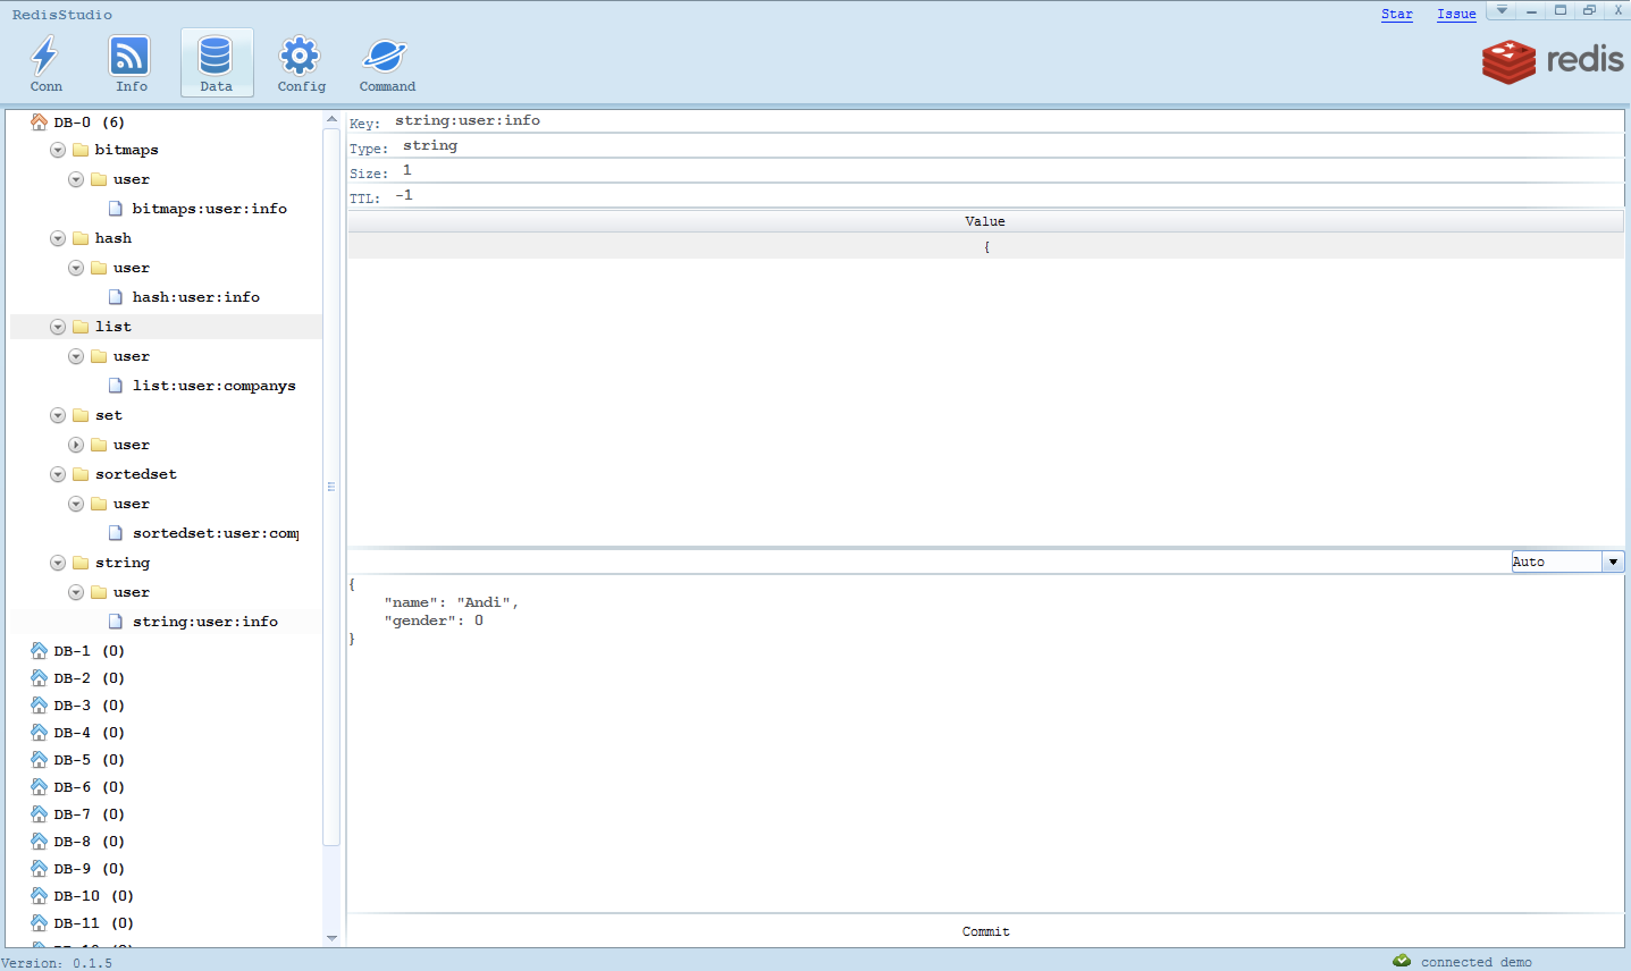Screen dimensions: 1631x971
Task: Open the Command planet tab
Action: tap(387, 64)
